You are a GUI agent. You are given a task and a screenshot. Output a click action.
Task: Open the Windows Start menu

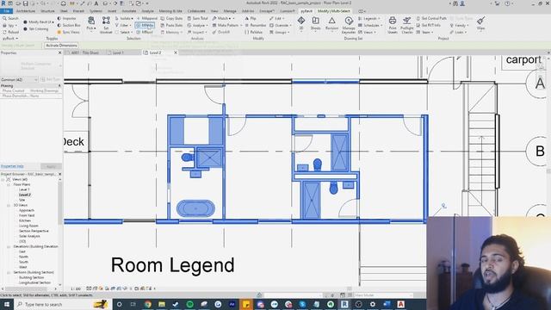click(7, 304)
